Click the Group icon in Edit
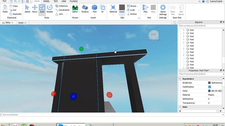 point(128,6)
